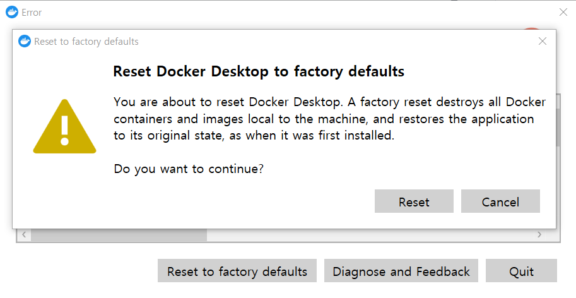Close the Reset to factory defaults dialog

click(542, 42)
